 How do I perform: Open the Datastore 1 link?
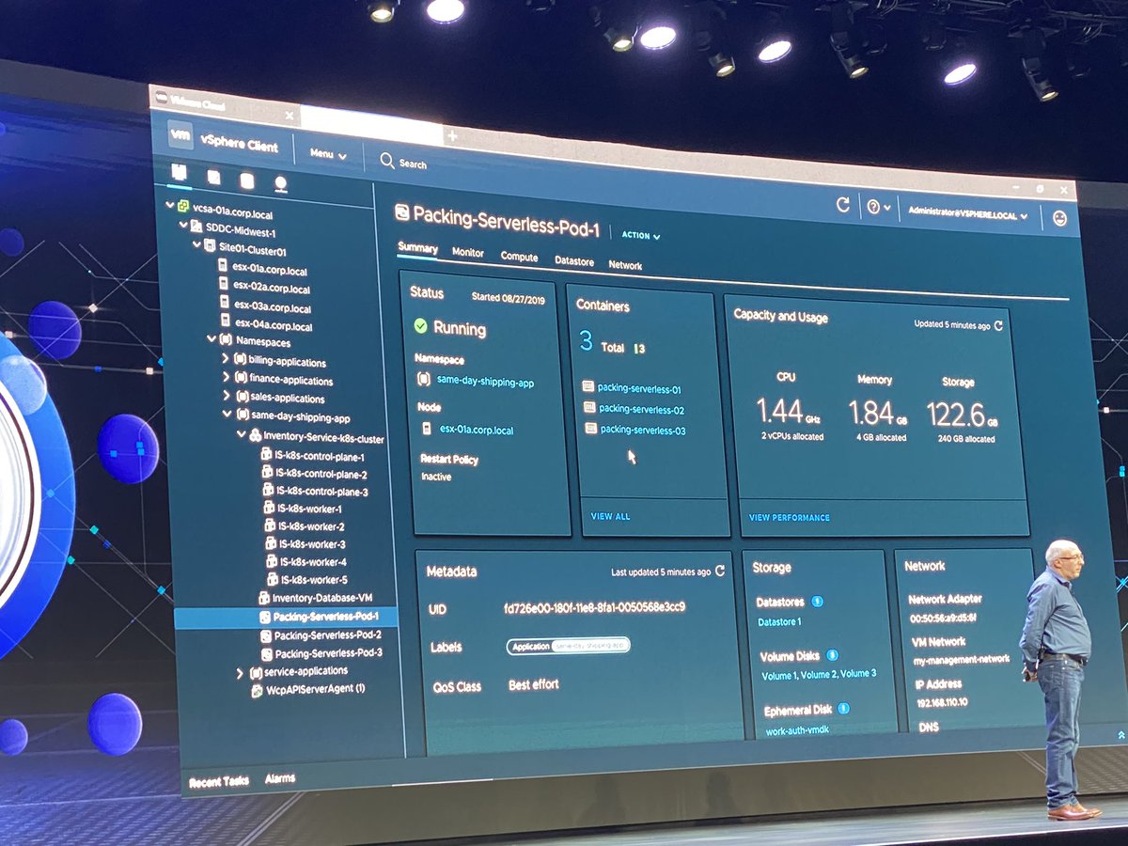pos(779,621)
